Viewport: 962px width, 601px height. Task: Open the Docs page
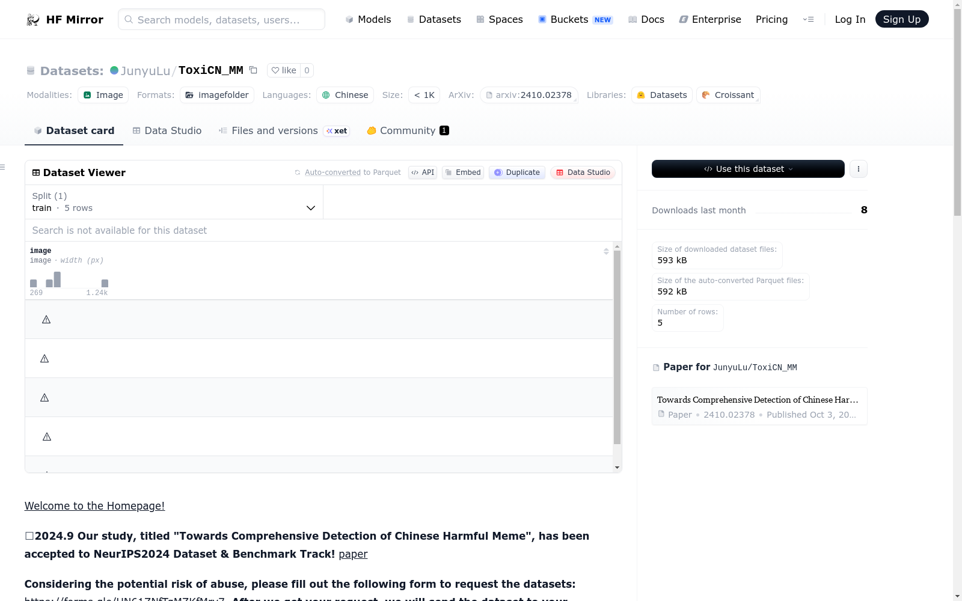[x=646, y=19]
